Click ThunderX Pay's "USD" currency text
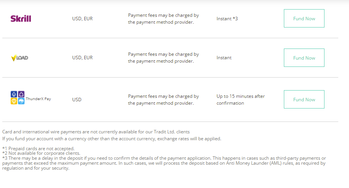349x188 pixels. pos(77,100)
